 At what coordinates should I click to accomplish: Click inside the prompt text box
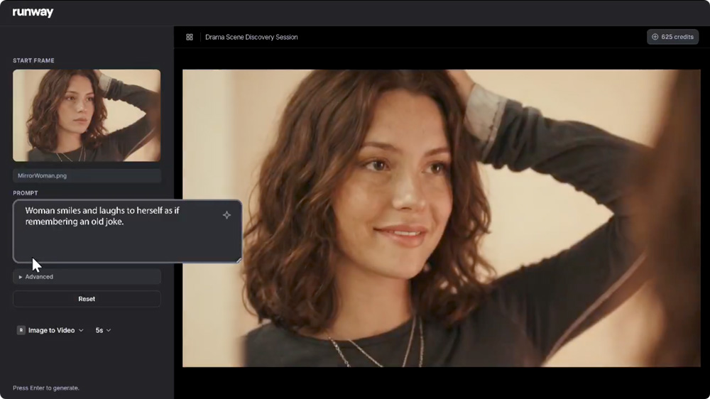click(127, 231)
